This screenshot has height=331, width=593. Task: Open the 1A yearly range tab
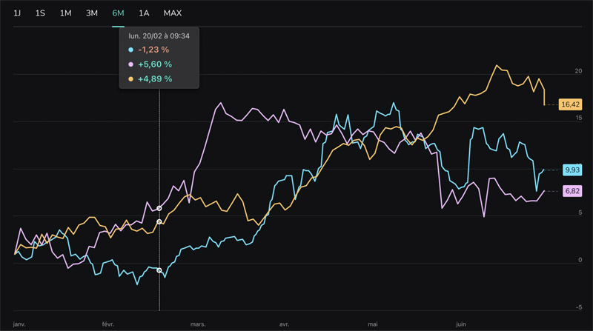pyautogui.click(x=144, y=13)
